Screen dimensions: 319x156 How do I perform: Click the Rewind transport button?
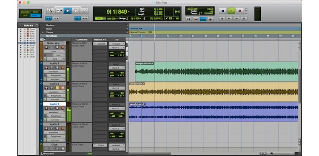[229, 18]
